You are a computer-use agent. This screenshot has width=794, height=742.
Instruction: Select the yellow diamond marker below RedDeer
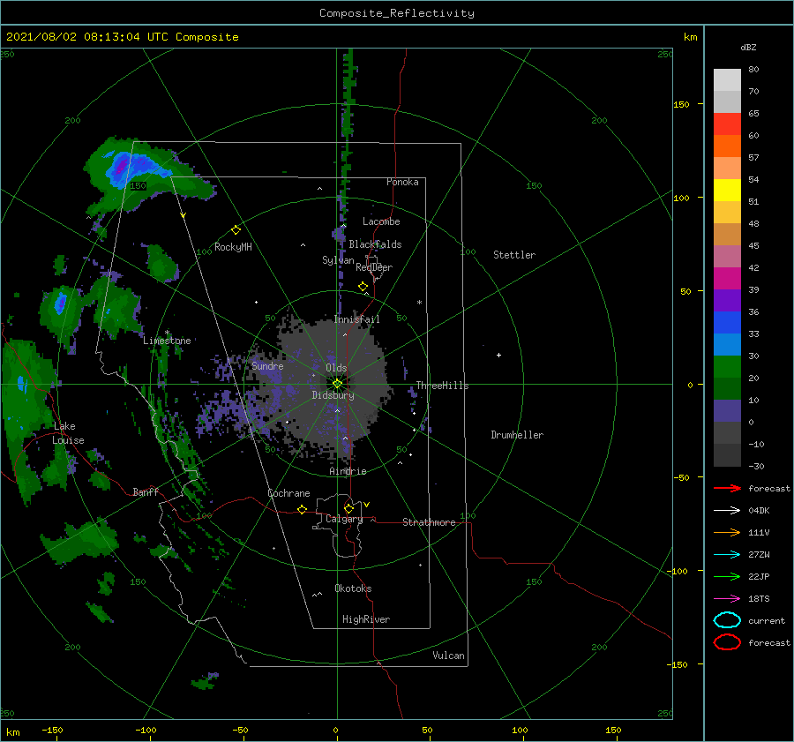363,287
